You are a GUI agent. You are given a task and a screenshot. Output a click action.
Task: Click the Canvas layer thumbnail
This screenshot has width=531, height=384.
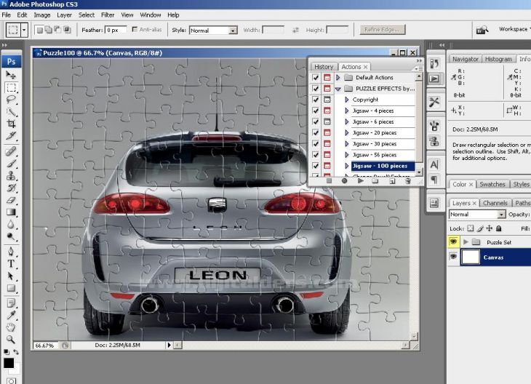click(x=471, y=257)
